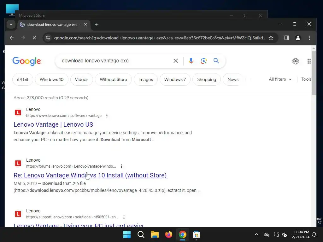Image resolution: width=323 pixels, height=242 pixels.
Task: Open site information icon in address bar
Action: [x=48, y=38]
